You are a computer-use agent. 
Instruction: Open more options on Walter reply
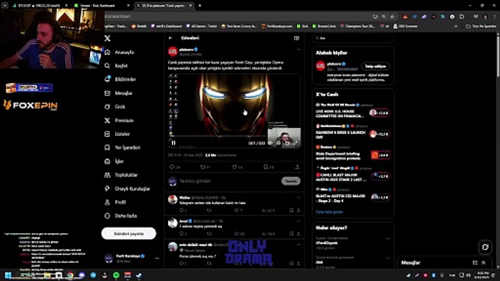[x=298, y=198]
